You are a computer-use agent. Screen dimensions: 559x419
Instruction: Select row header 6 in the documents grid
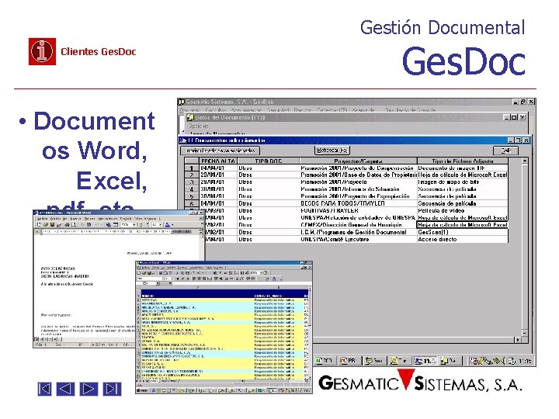(192, 203)
